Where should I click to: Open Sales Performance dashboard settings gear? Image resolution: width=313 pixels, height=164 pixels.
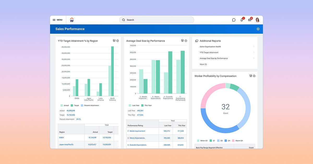coord(258,29)
